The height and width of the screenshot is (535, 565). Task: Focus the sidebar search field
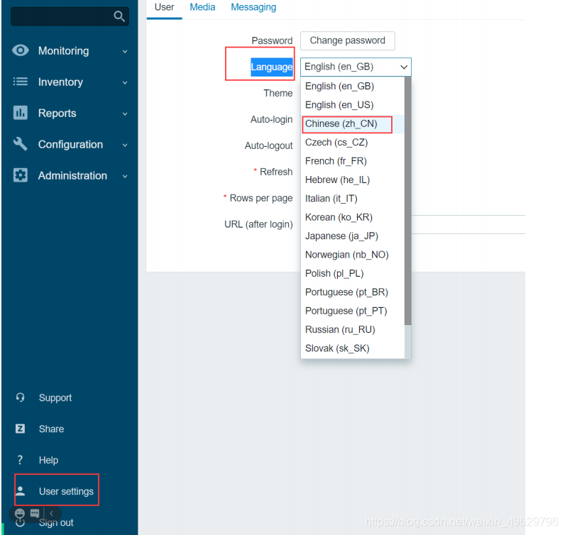tap(70, 16)
